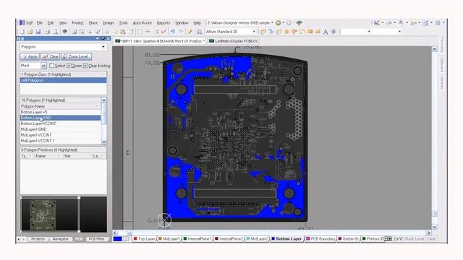The width and height of the screenshot is (463, 260).
Task: Click the Save floppy disk icon
Action: click(x=38, y=32)
